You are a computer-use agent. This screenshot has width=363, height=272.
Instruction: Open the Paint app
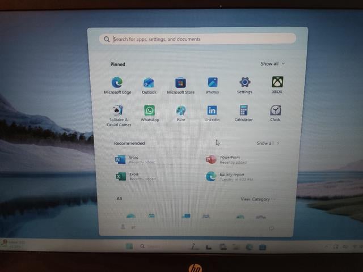tap(181, 113)
